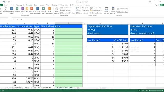Click Calculate Sheet
164x92 pixels.
[122, 12]
